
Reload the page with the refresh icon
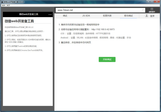click(x=143, y=10)
